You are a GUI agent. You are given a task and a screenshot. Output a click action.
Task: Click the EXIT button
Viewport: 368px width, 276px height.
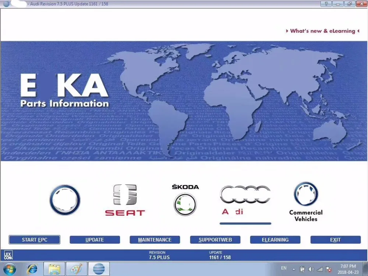click(336, 240)
